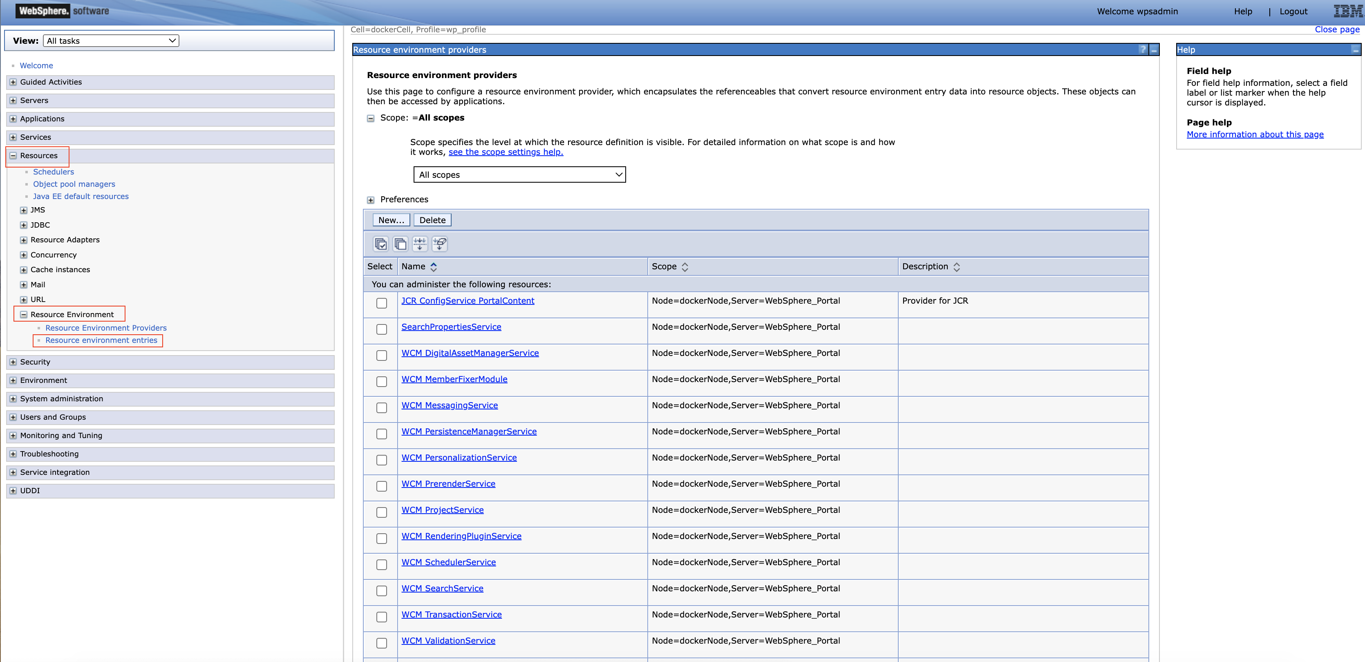This screenshot has height=662, width=1365.
Task: Open the Help menu in the top bar
Action: [1243, 11]
